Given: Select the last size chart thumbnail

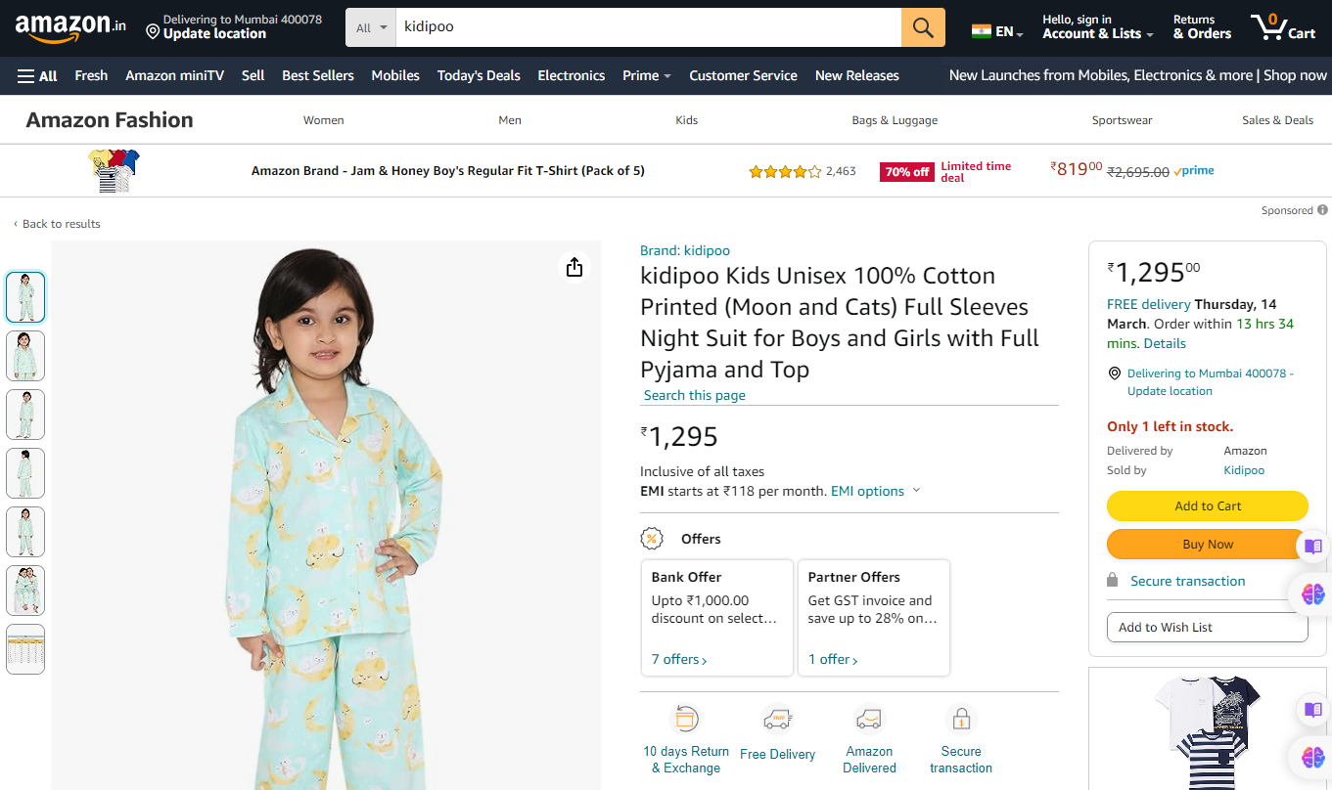Looking at the screenshot, I should 25,649.
